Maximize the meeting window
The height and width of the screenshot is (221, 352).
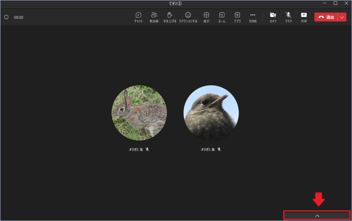pyautogui.click(x=335, y=3)
